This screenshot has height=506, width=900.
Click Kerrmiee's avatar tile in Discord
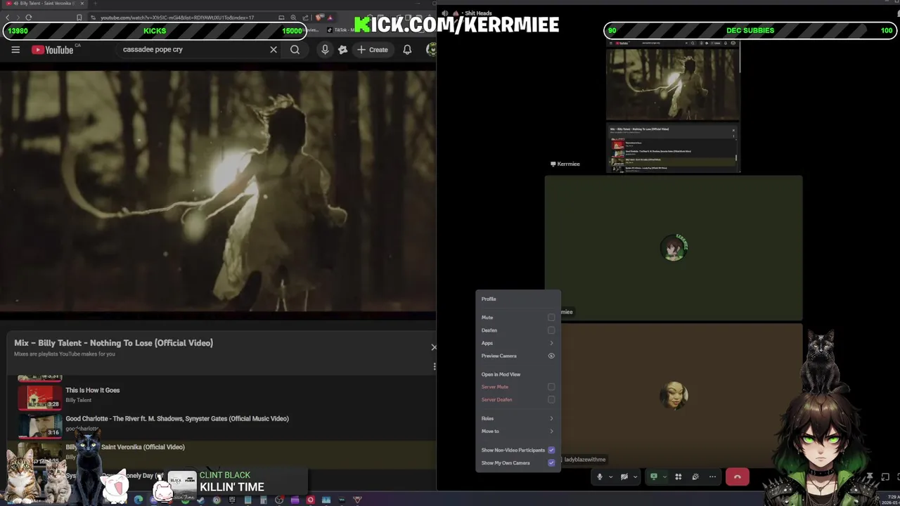coord(674,247)
